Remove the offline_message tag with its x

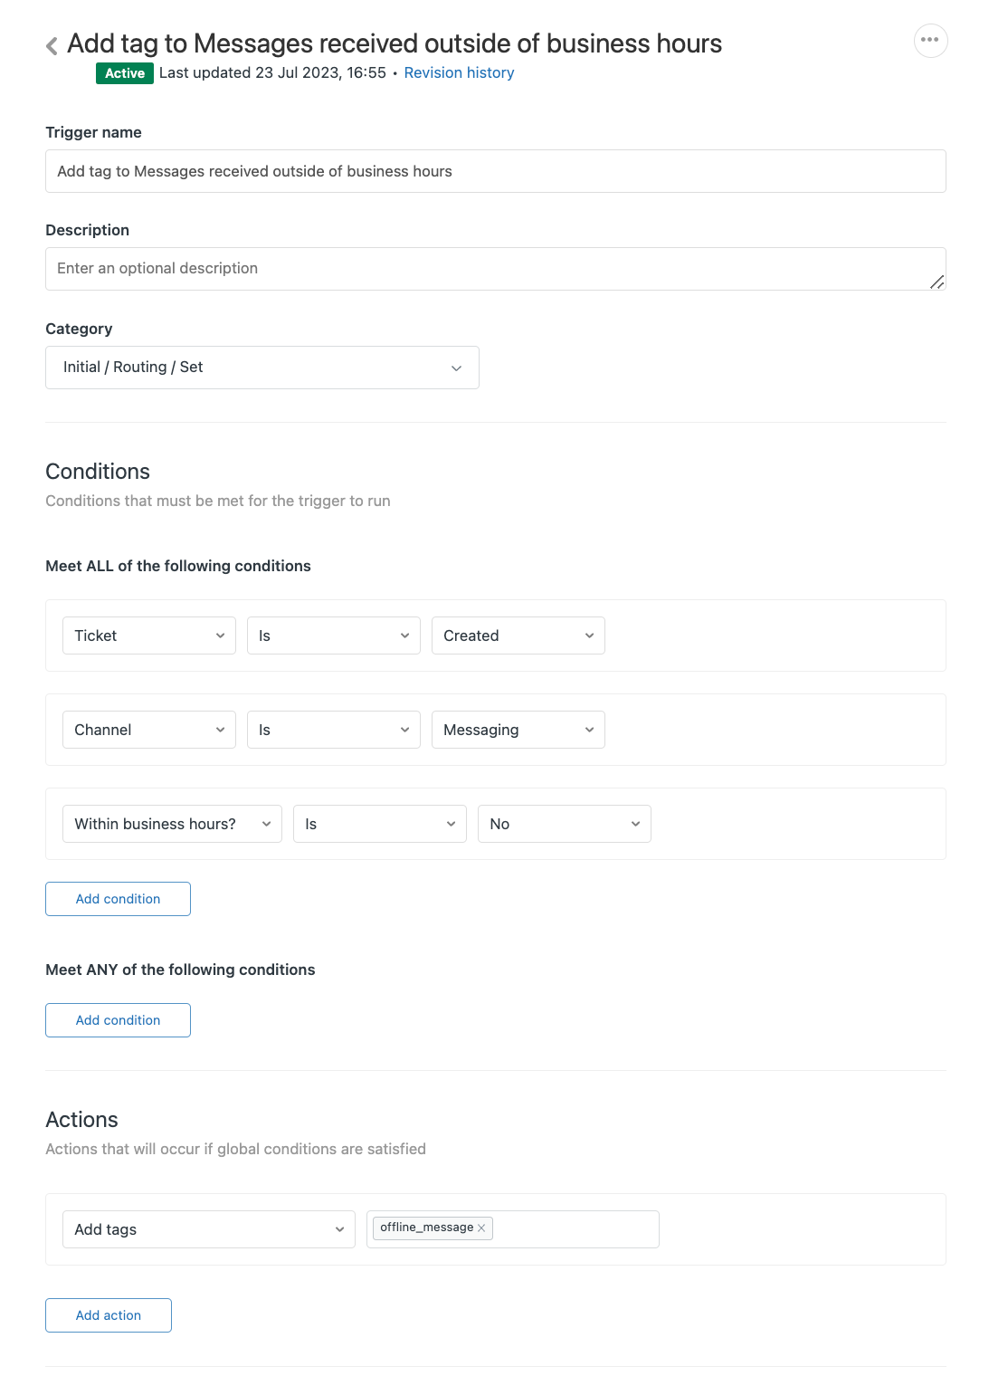(481, 1228)
